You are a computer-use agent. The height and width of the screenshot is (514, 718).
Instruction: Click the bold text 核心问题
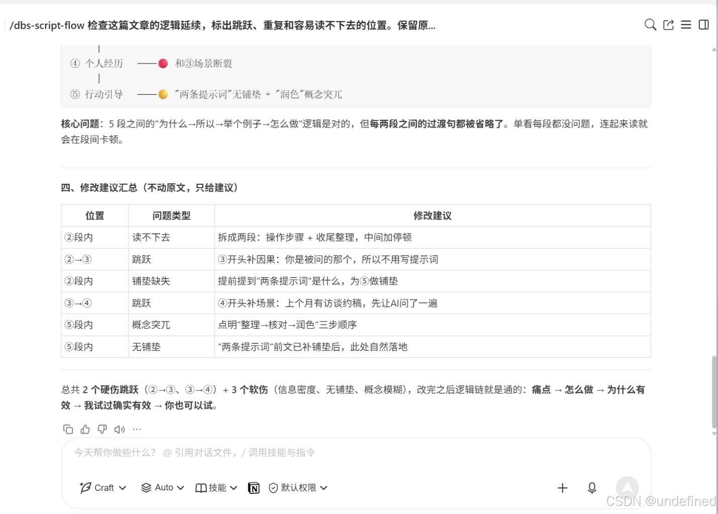click(80, 124)
